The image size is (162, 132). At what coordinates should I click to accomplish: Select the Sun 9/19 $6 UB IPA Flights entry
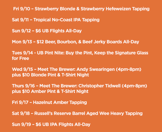51,124
